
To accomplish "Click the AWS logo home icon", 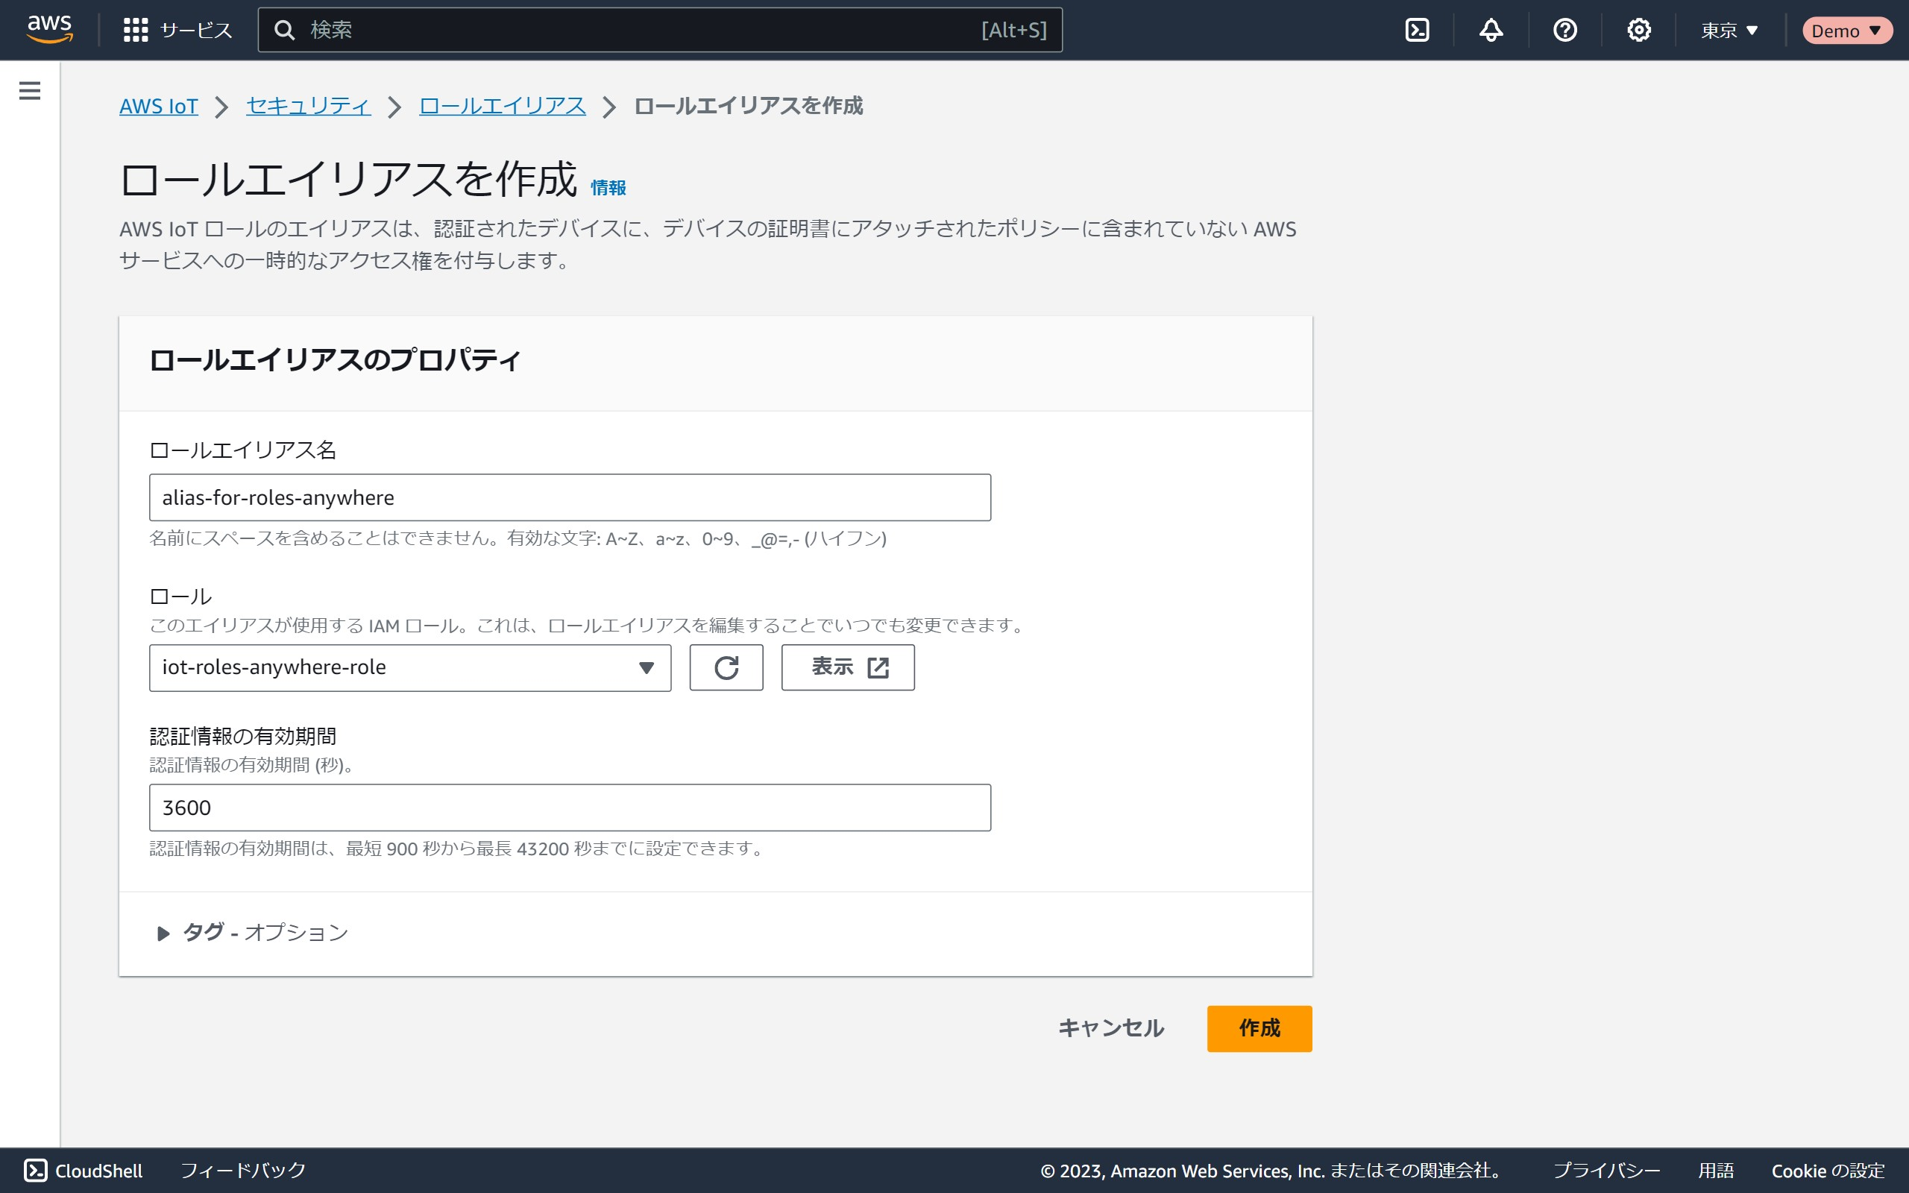I will 49,29.
